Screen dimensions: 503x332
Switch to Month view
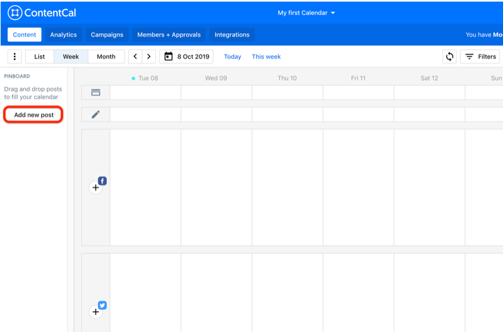click(106, 57)
